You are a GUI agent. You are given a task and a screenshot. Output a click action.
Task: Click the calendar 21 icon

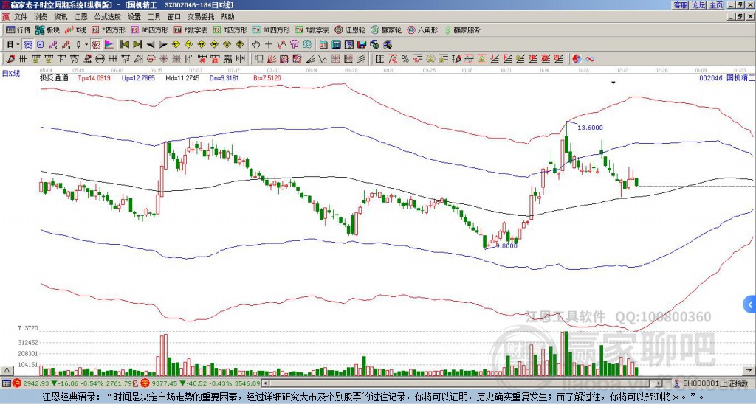click(x=323, y=45)
